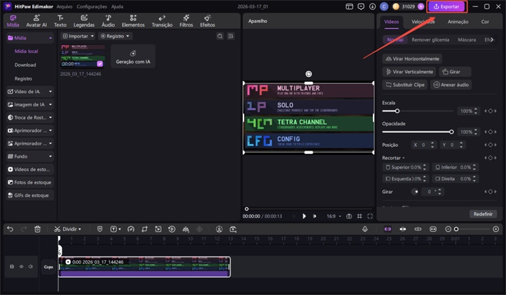Open the Ajuda menu
The image size is (506, 295).
[x=117, y=6]
